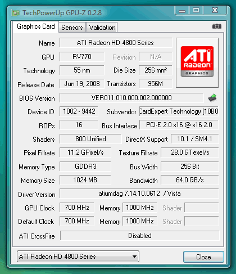The width and height of the screenshot is (236, 274).
Task: Click the Subvendor field CardExpert Technology
Action: [x=179, y=111]
